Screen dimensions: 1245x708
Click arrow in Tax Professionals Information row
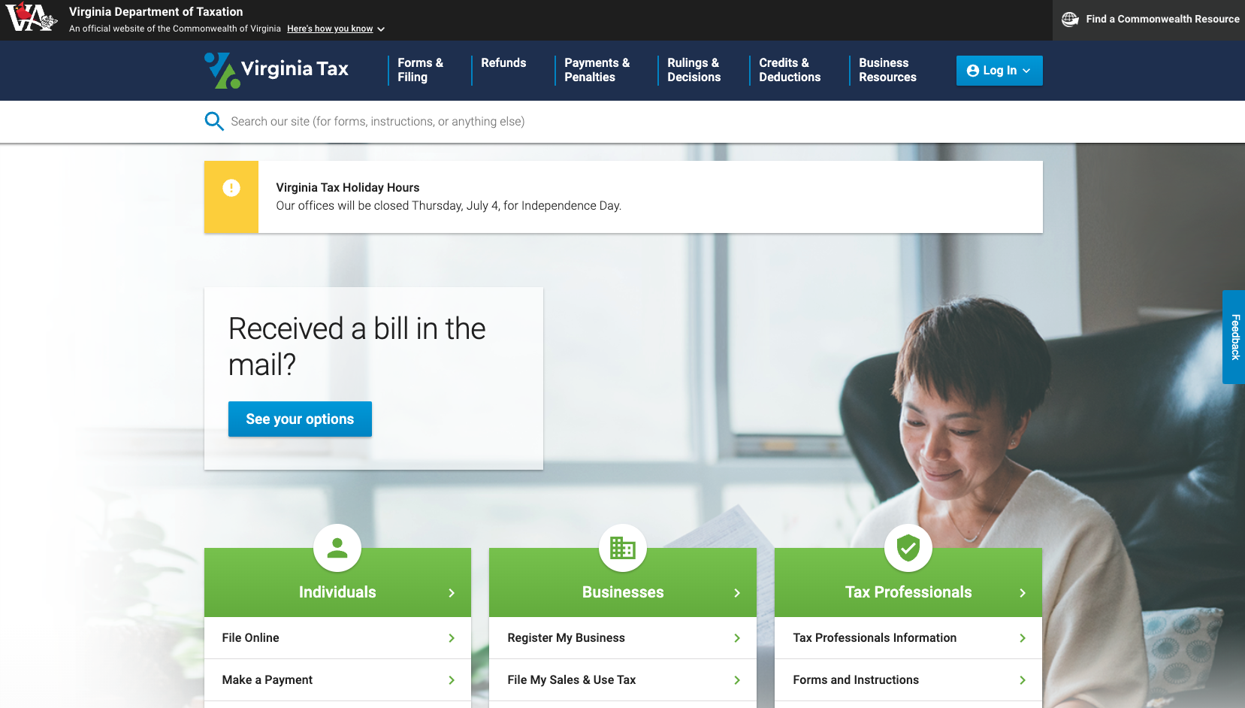tap(1023, 638)
